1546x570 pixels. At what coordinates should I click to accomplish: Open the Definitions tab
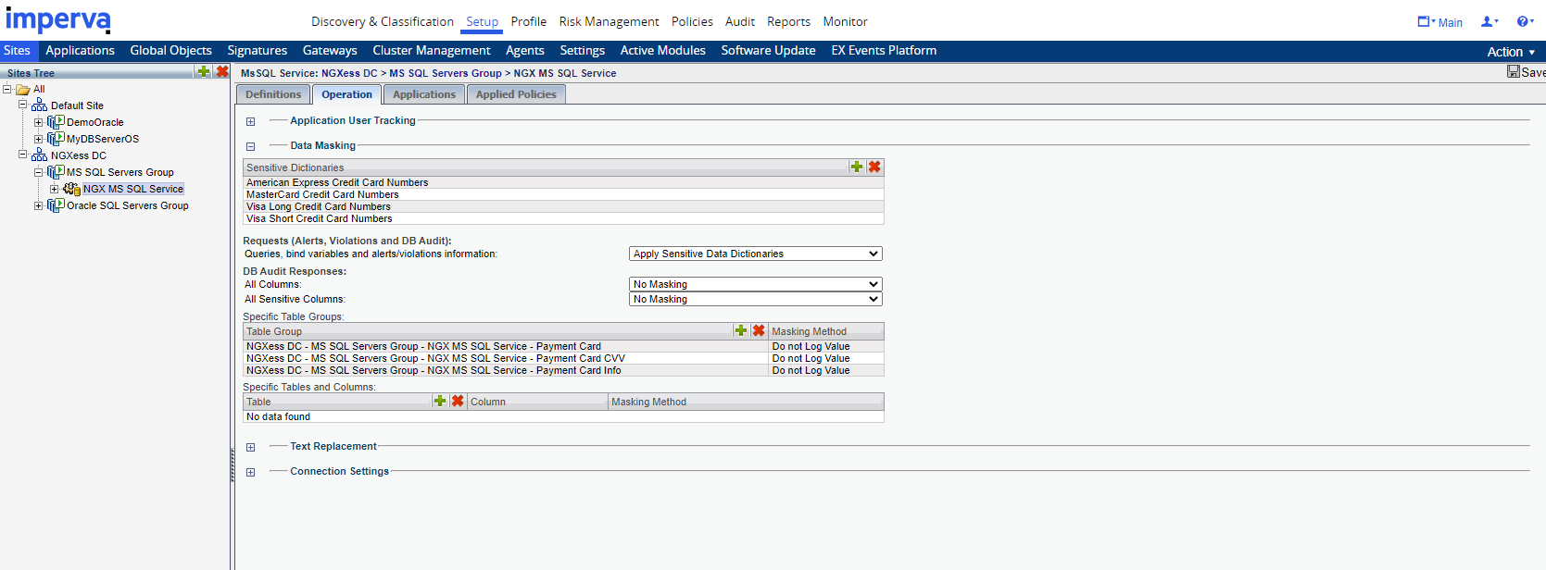pyautogui.click(x=273, y=94)
